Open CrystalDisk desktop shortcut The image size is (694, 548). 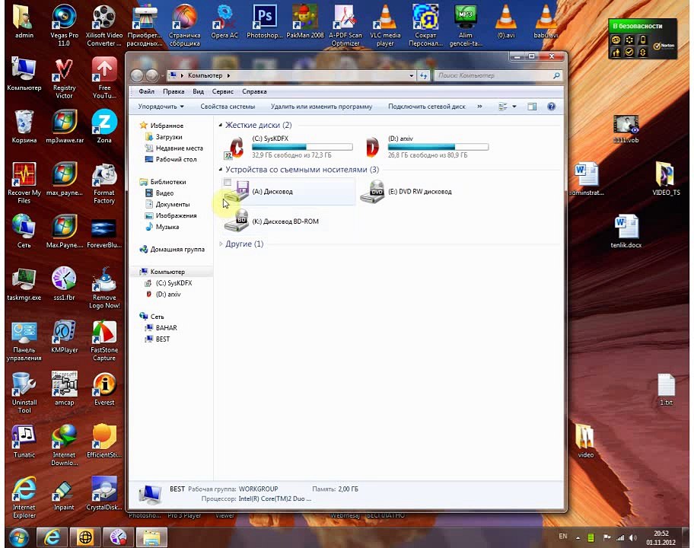[x=104, y=493]
